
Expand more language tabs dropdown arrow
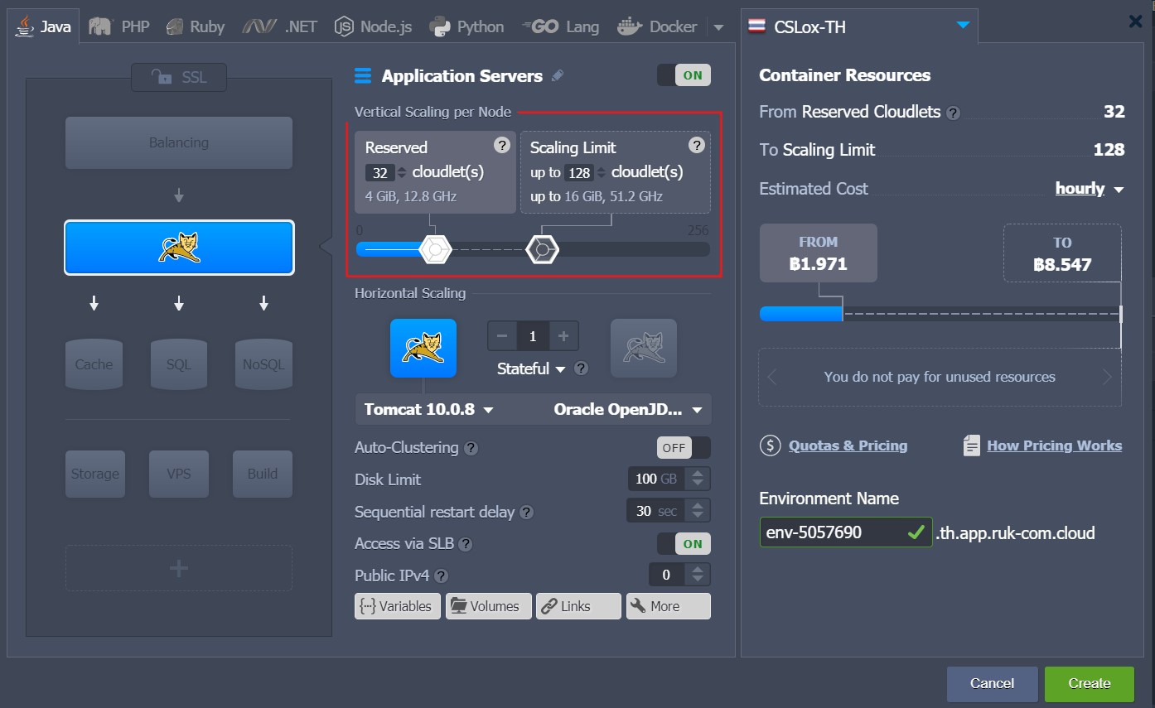(x=718, y=27)
